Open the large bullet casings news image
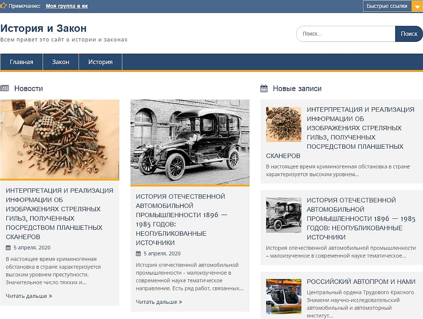The image size is (423, 319). (x=60, y=139)
